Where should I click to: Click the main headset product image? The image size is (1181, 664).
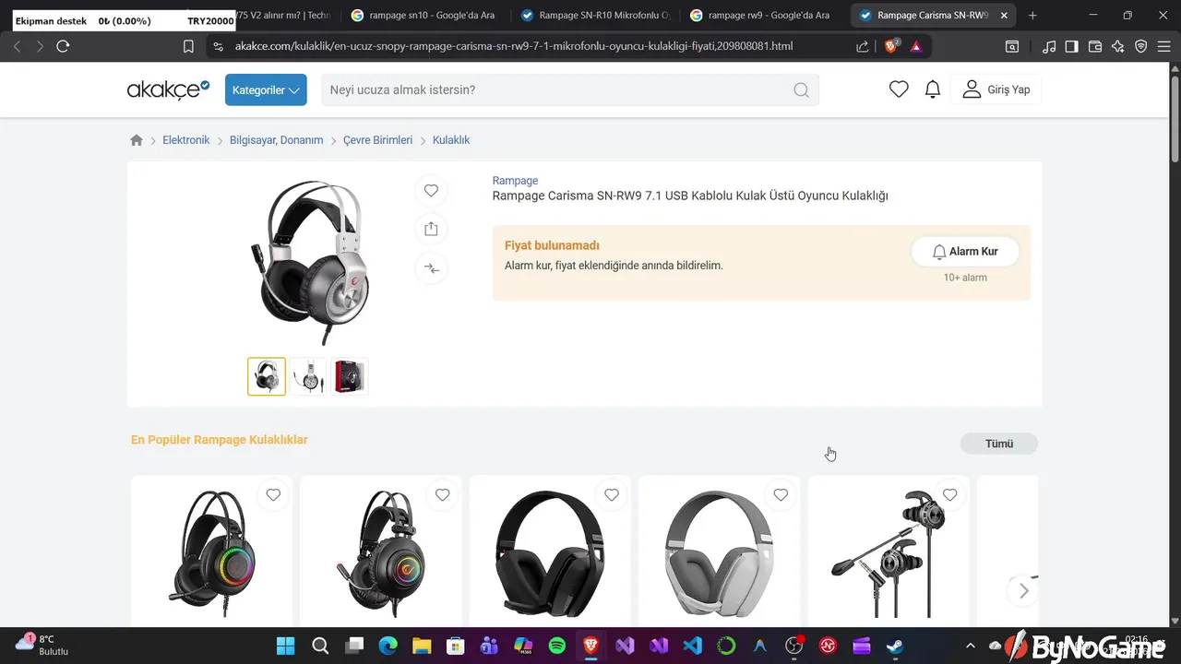tap(309, 262)
